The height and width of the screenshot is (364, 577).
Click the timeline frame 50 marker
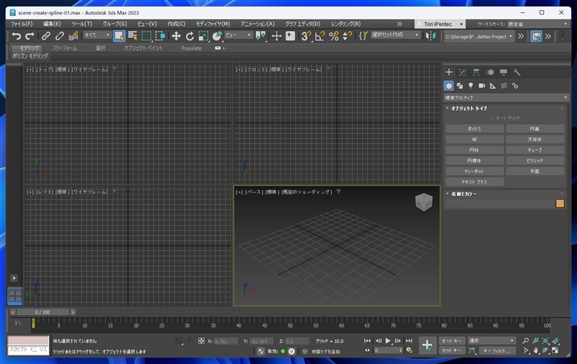tap(291, 325)
